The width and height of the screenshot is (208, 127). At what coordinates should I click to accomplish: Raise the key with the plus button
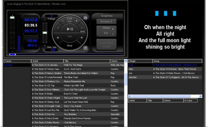point(76,21)
